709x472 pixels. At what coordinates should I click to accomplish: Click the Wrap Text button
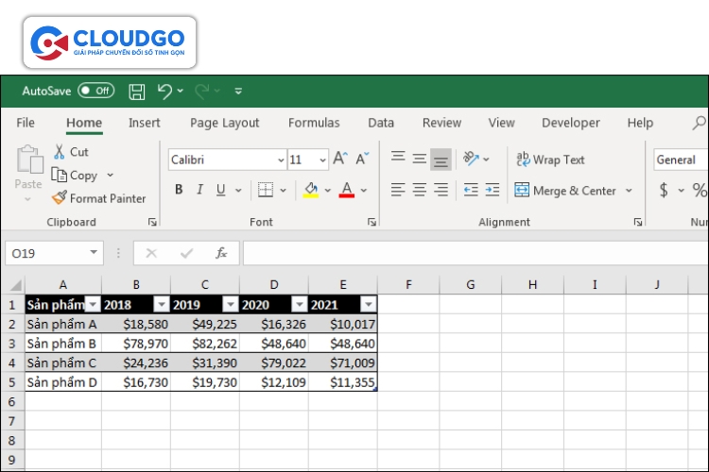pyautogui.click(x=550, y=160)
